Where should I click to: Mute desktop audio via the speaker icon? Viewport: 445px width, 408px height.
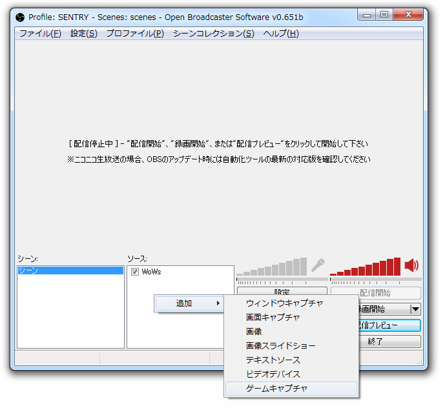411,265
